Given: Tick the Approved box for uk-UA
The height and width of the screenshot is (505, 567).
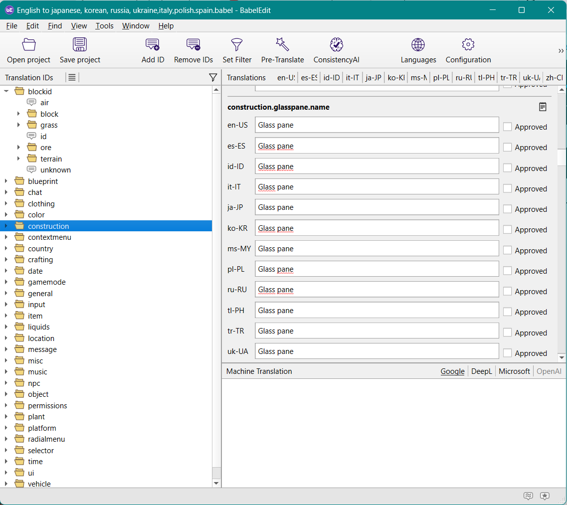Looking at the screenshot, I should point(508,353).
